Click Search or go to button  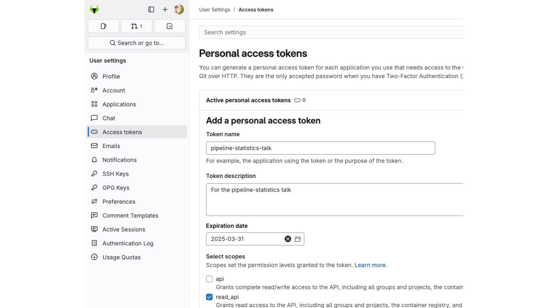(x=137, y=43)
